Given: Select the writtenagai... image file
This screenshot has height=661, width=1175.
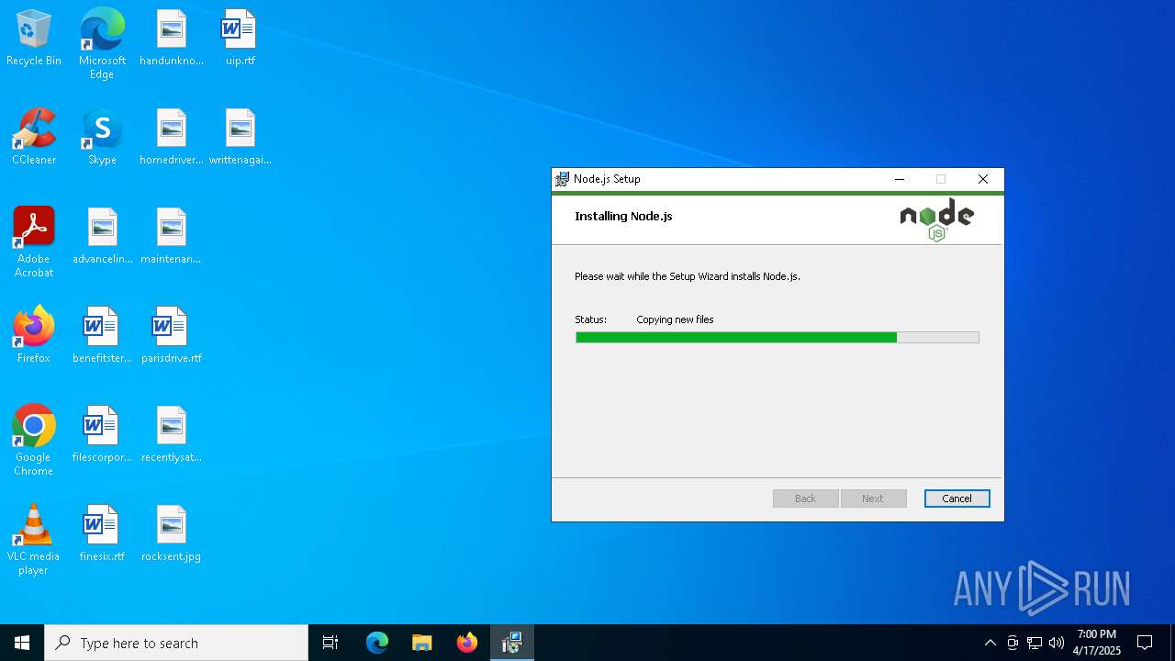Looking at the screenshot, I should point(240,138).
